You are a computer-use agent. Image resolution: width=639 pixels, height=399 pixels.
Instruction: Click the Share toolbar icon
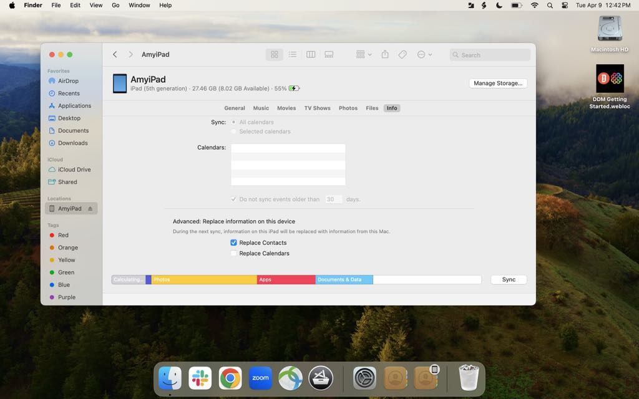click(x=385, y=55)
